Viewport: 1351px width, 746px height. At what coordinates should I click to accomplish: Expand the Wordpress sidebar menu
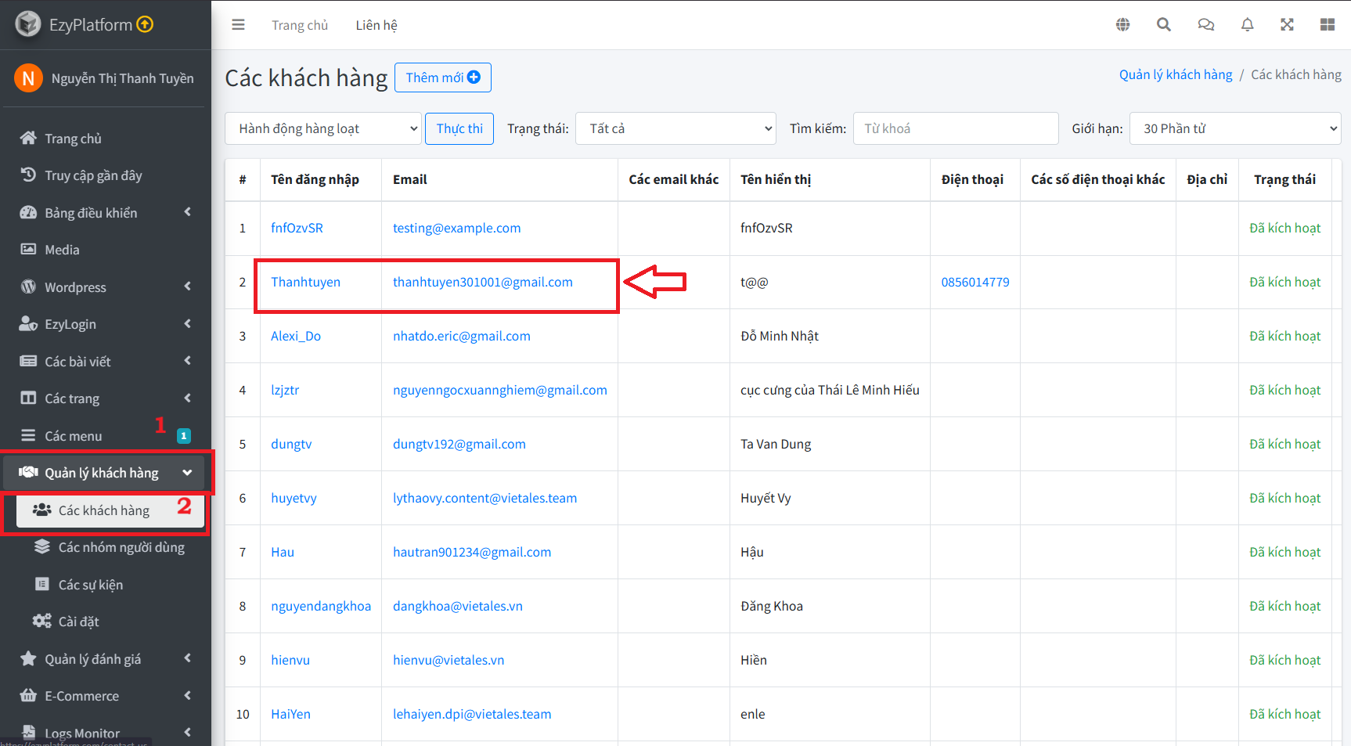105,287
